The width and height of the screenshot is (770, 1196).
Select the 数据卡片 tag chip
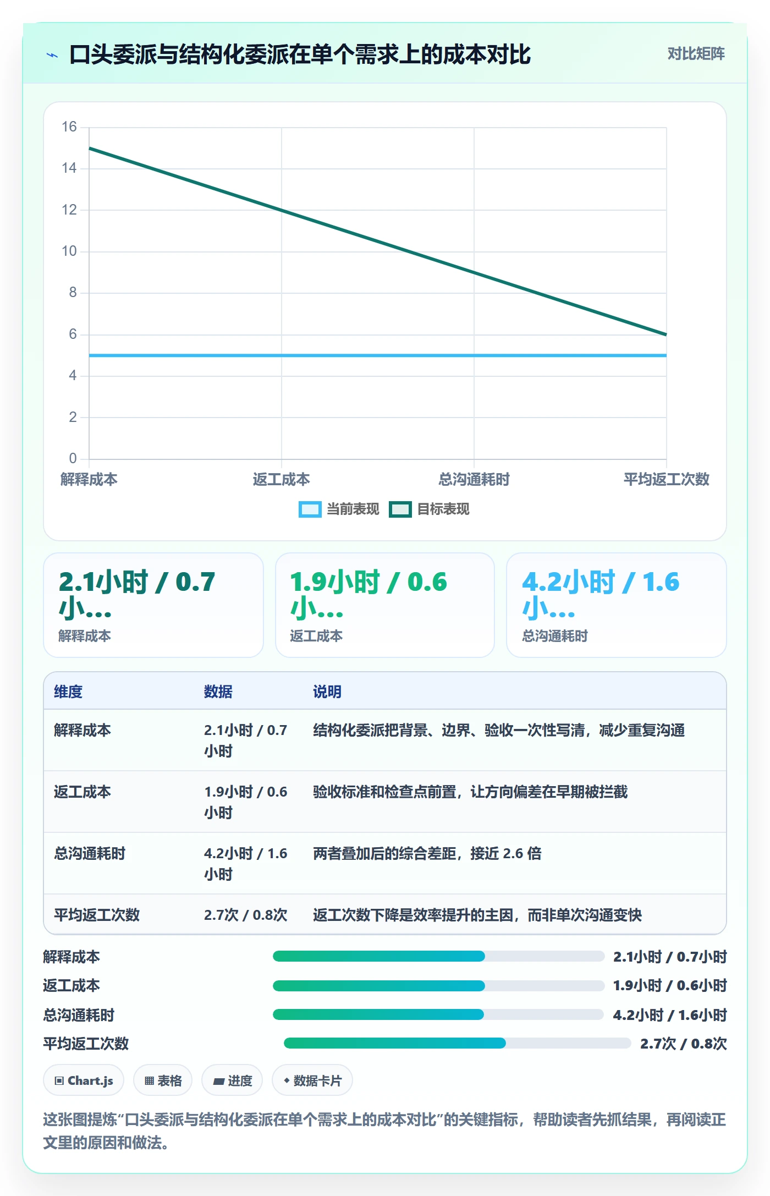click(x=312, y=1080)
